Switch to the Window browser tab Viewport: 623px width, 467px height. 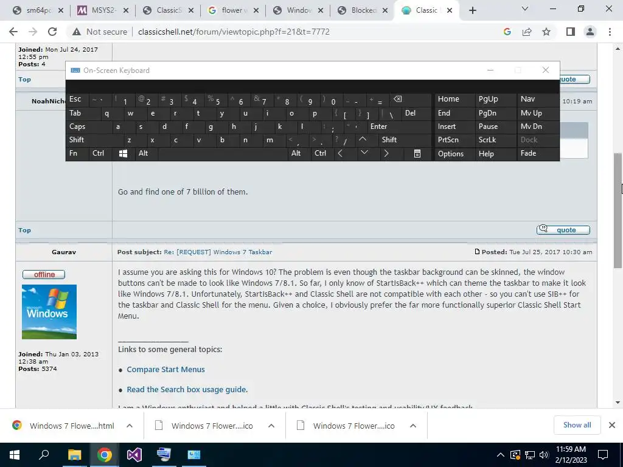click(x=298, y=11)
